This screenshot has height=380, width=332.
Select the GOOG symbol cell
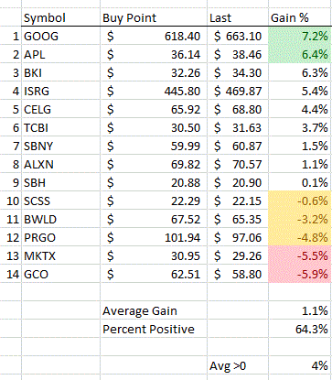click(60, 36)
